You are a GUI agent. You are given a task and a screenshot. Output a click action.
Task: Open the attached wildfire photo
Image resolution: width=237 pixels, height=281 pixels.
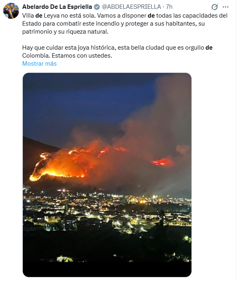(x=107, y=175)
